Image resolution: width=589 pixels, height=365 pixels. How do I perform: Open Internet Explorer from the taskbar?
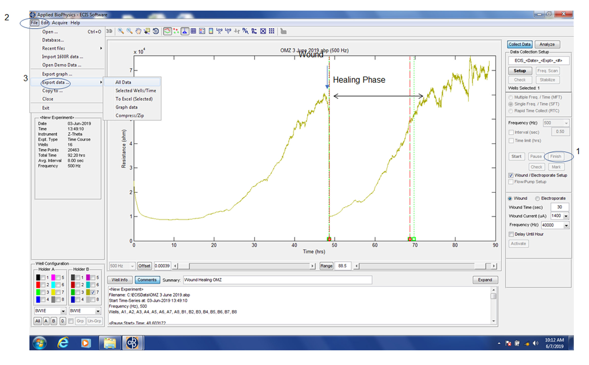(63, 343)
